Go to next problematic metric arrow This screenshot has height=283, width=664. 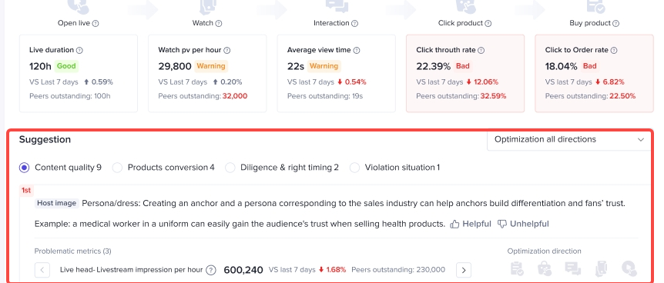[x=464, y=270]
